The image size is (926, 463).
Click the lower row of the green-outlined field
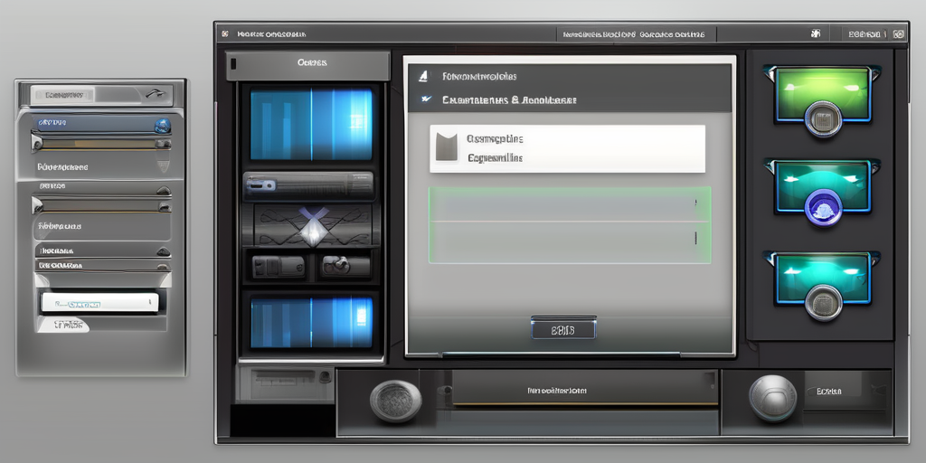click(570, 242)
